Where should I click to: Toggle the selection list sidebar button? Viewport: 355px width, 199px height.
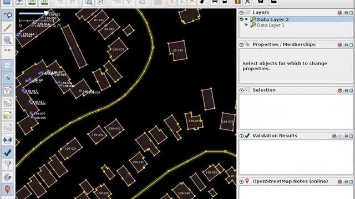(7, 90)
